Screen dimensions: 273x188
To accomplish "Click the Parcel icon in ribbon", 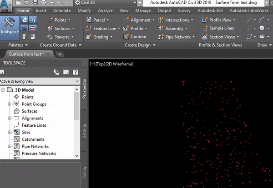I will click(89, 20).
